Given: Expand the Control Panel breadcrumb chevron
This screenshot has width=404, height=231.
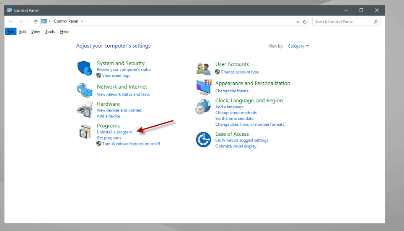Looking at the screenshot, I should [x=82, y=21].
